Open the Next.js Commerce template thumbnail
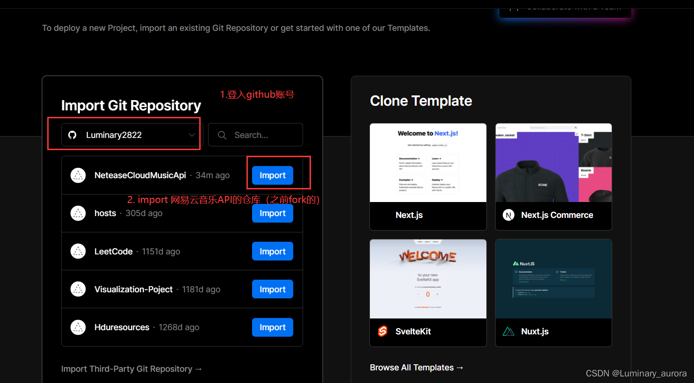This screenshot has width=694, height=383. click(x=554, y=163)
